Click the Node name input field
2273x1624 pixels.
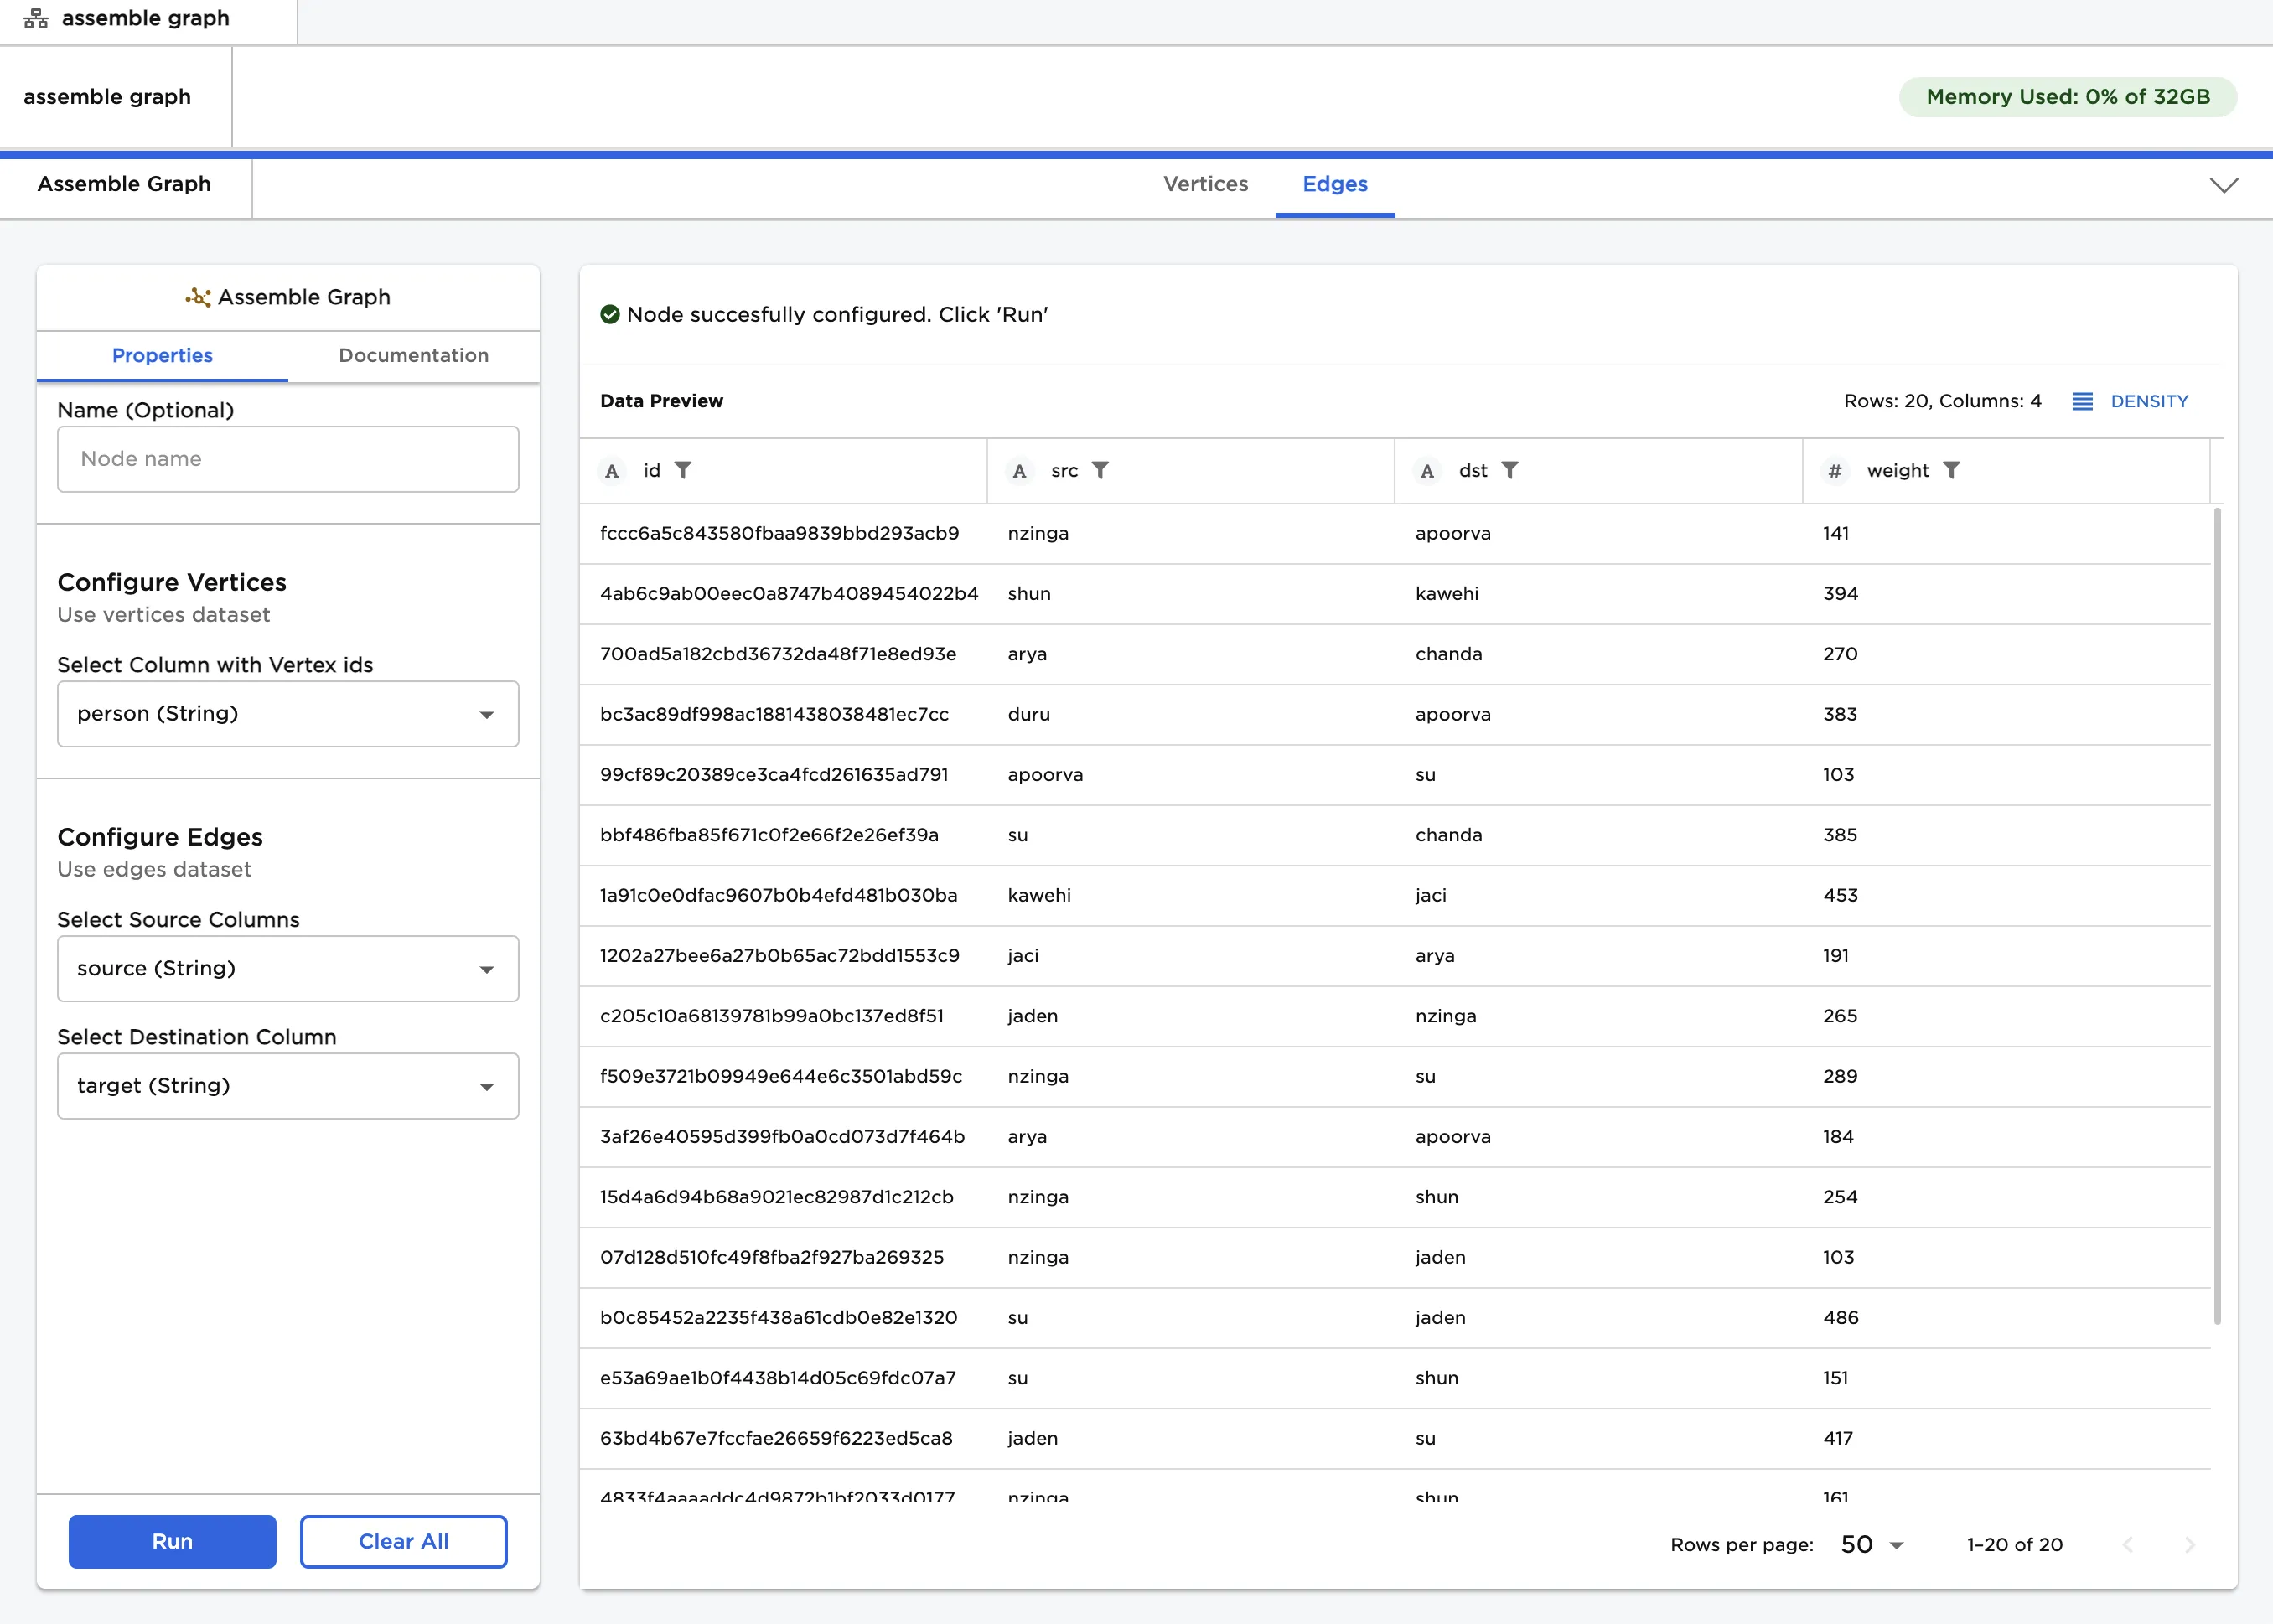[288, 459]
